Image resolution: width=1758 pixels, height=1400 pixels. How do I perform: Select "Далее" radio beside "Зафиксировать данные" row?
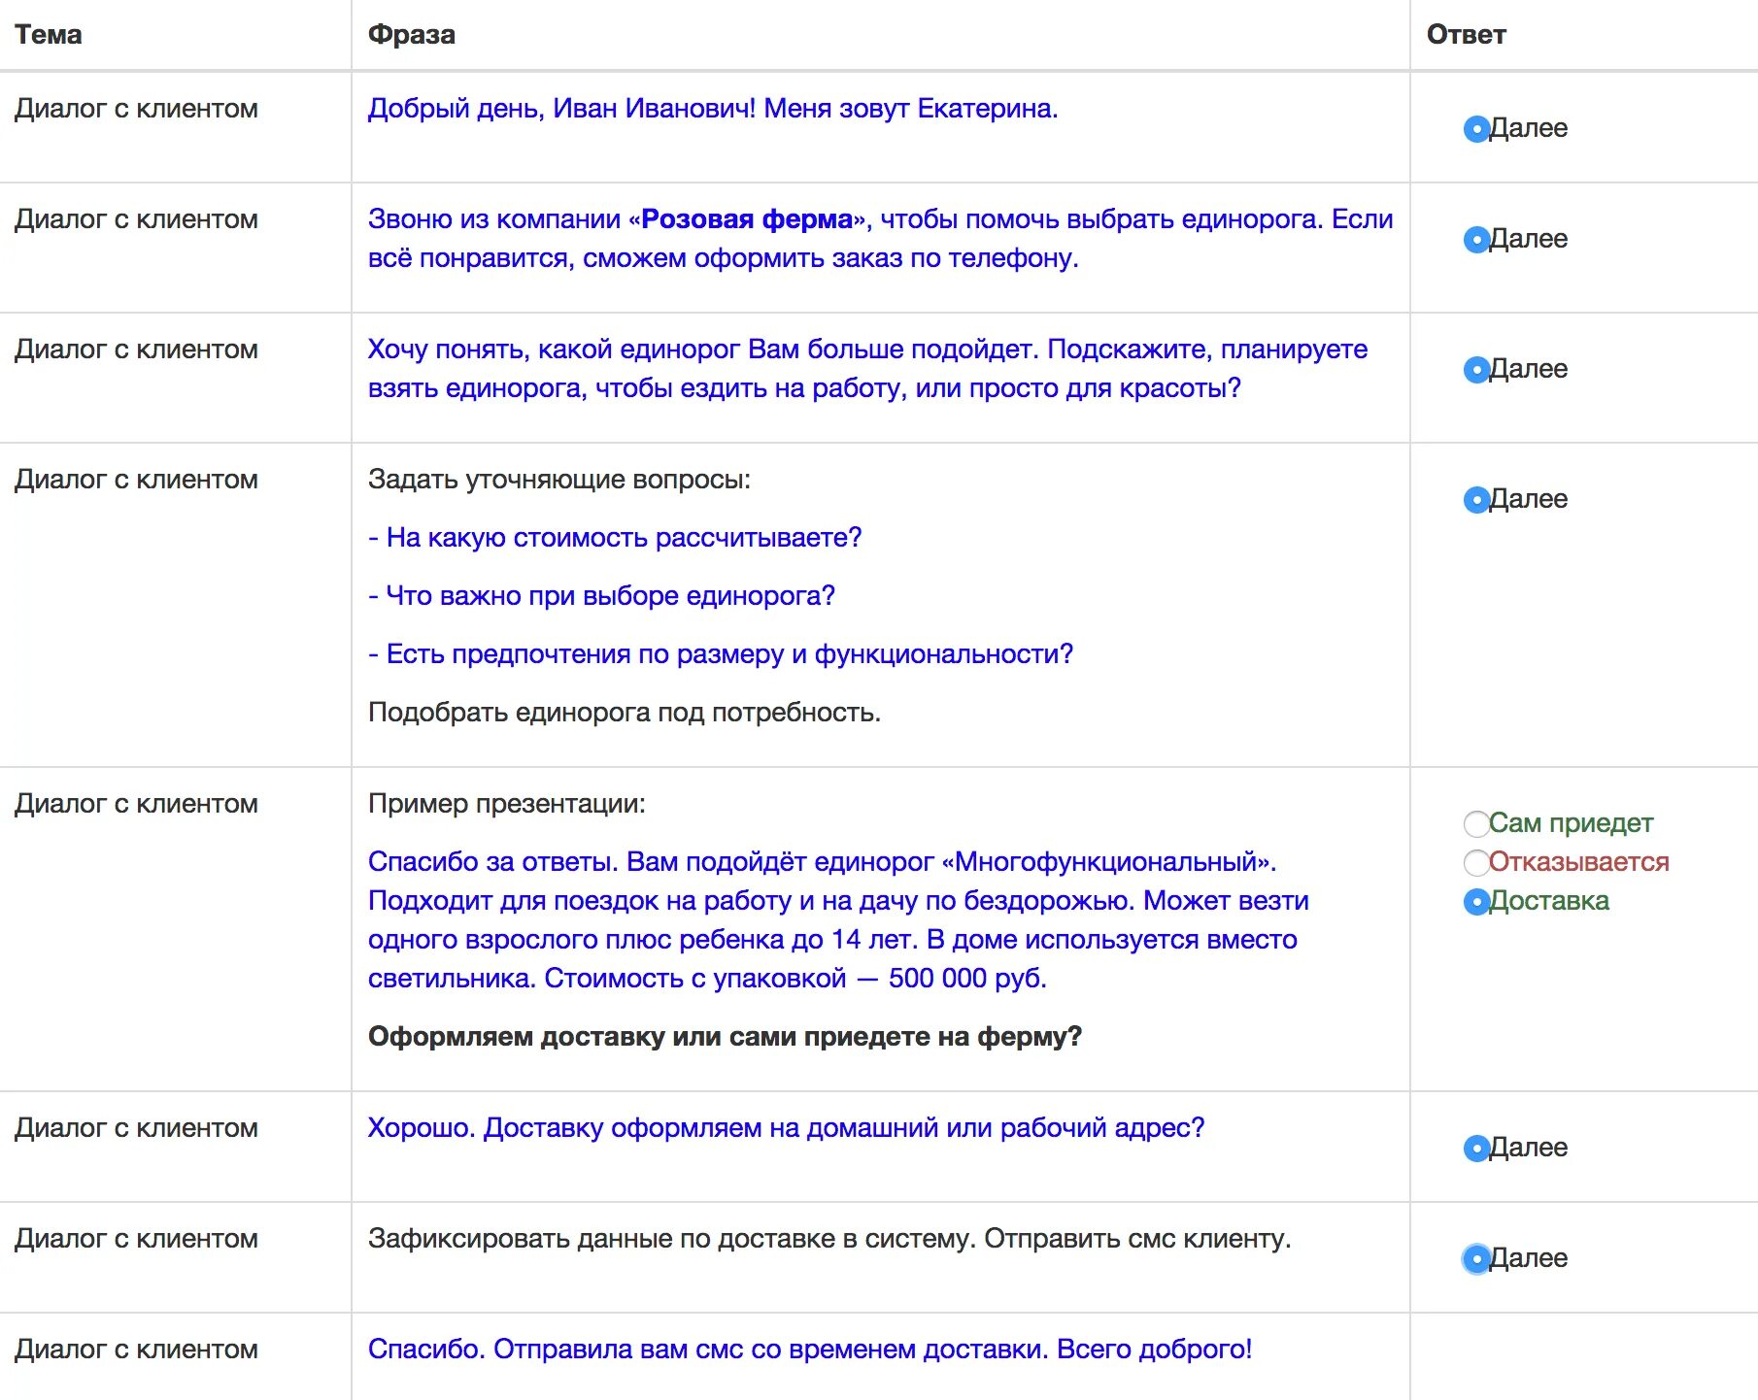coord(1476,1259)
